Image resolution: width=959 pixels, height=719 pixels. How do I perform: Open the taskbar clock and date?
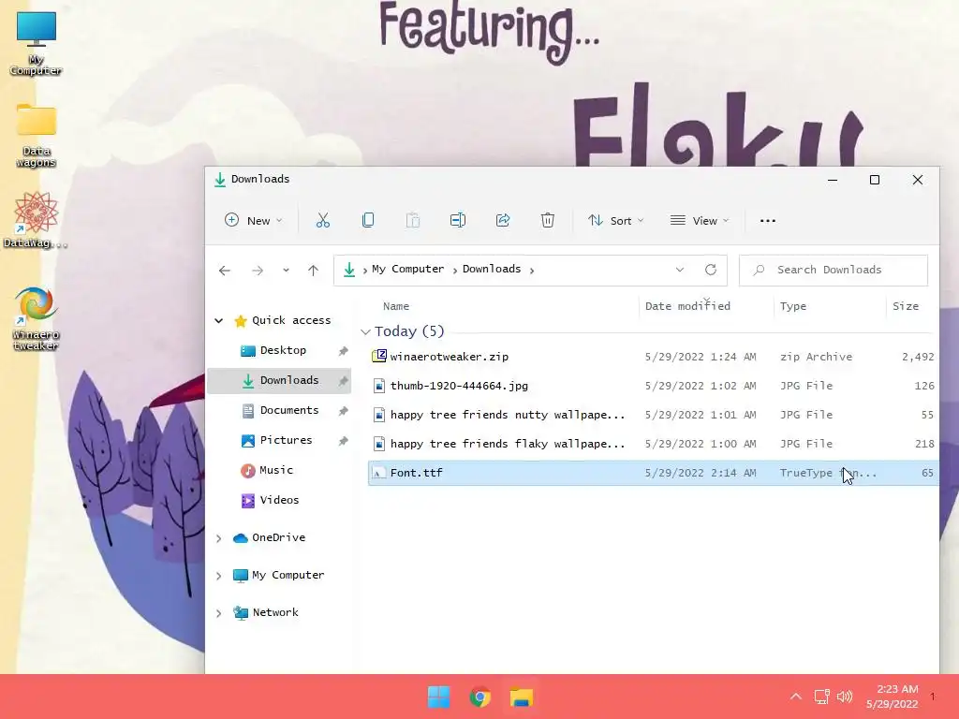pos(893,697)
